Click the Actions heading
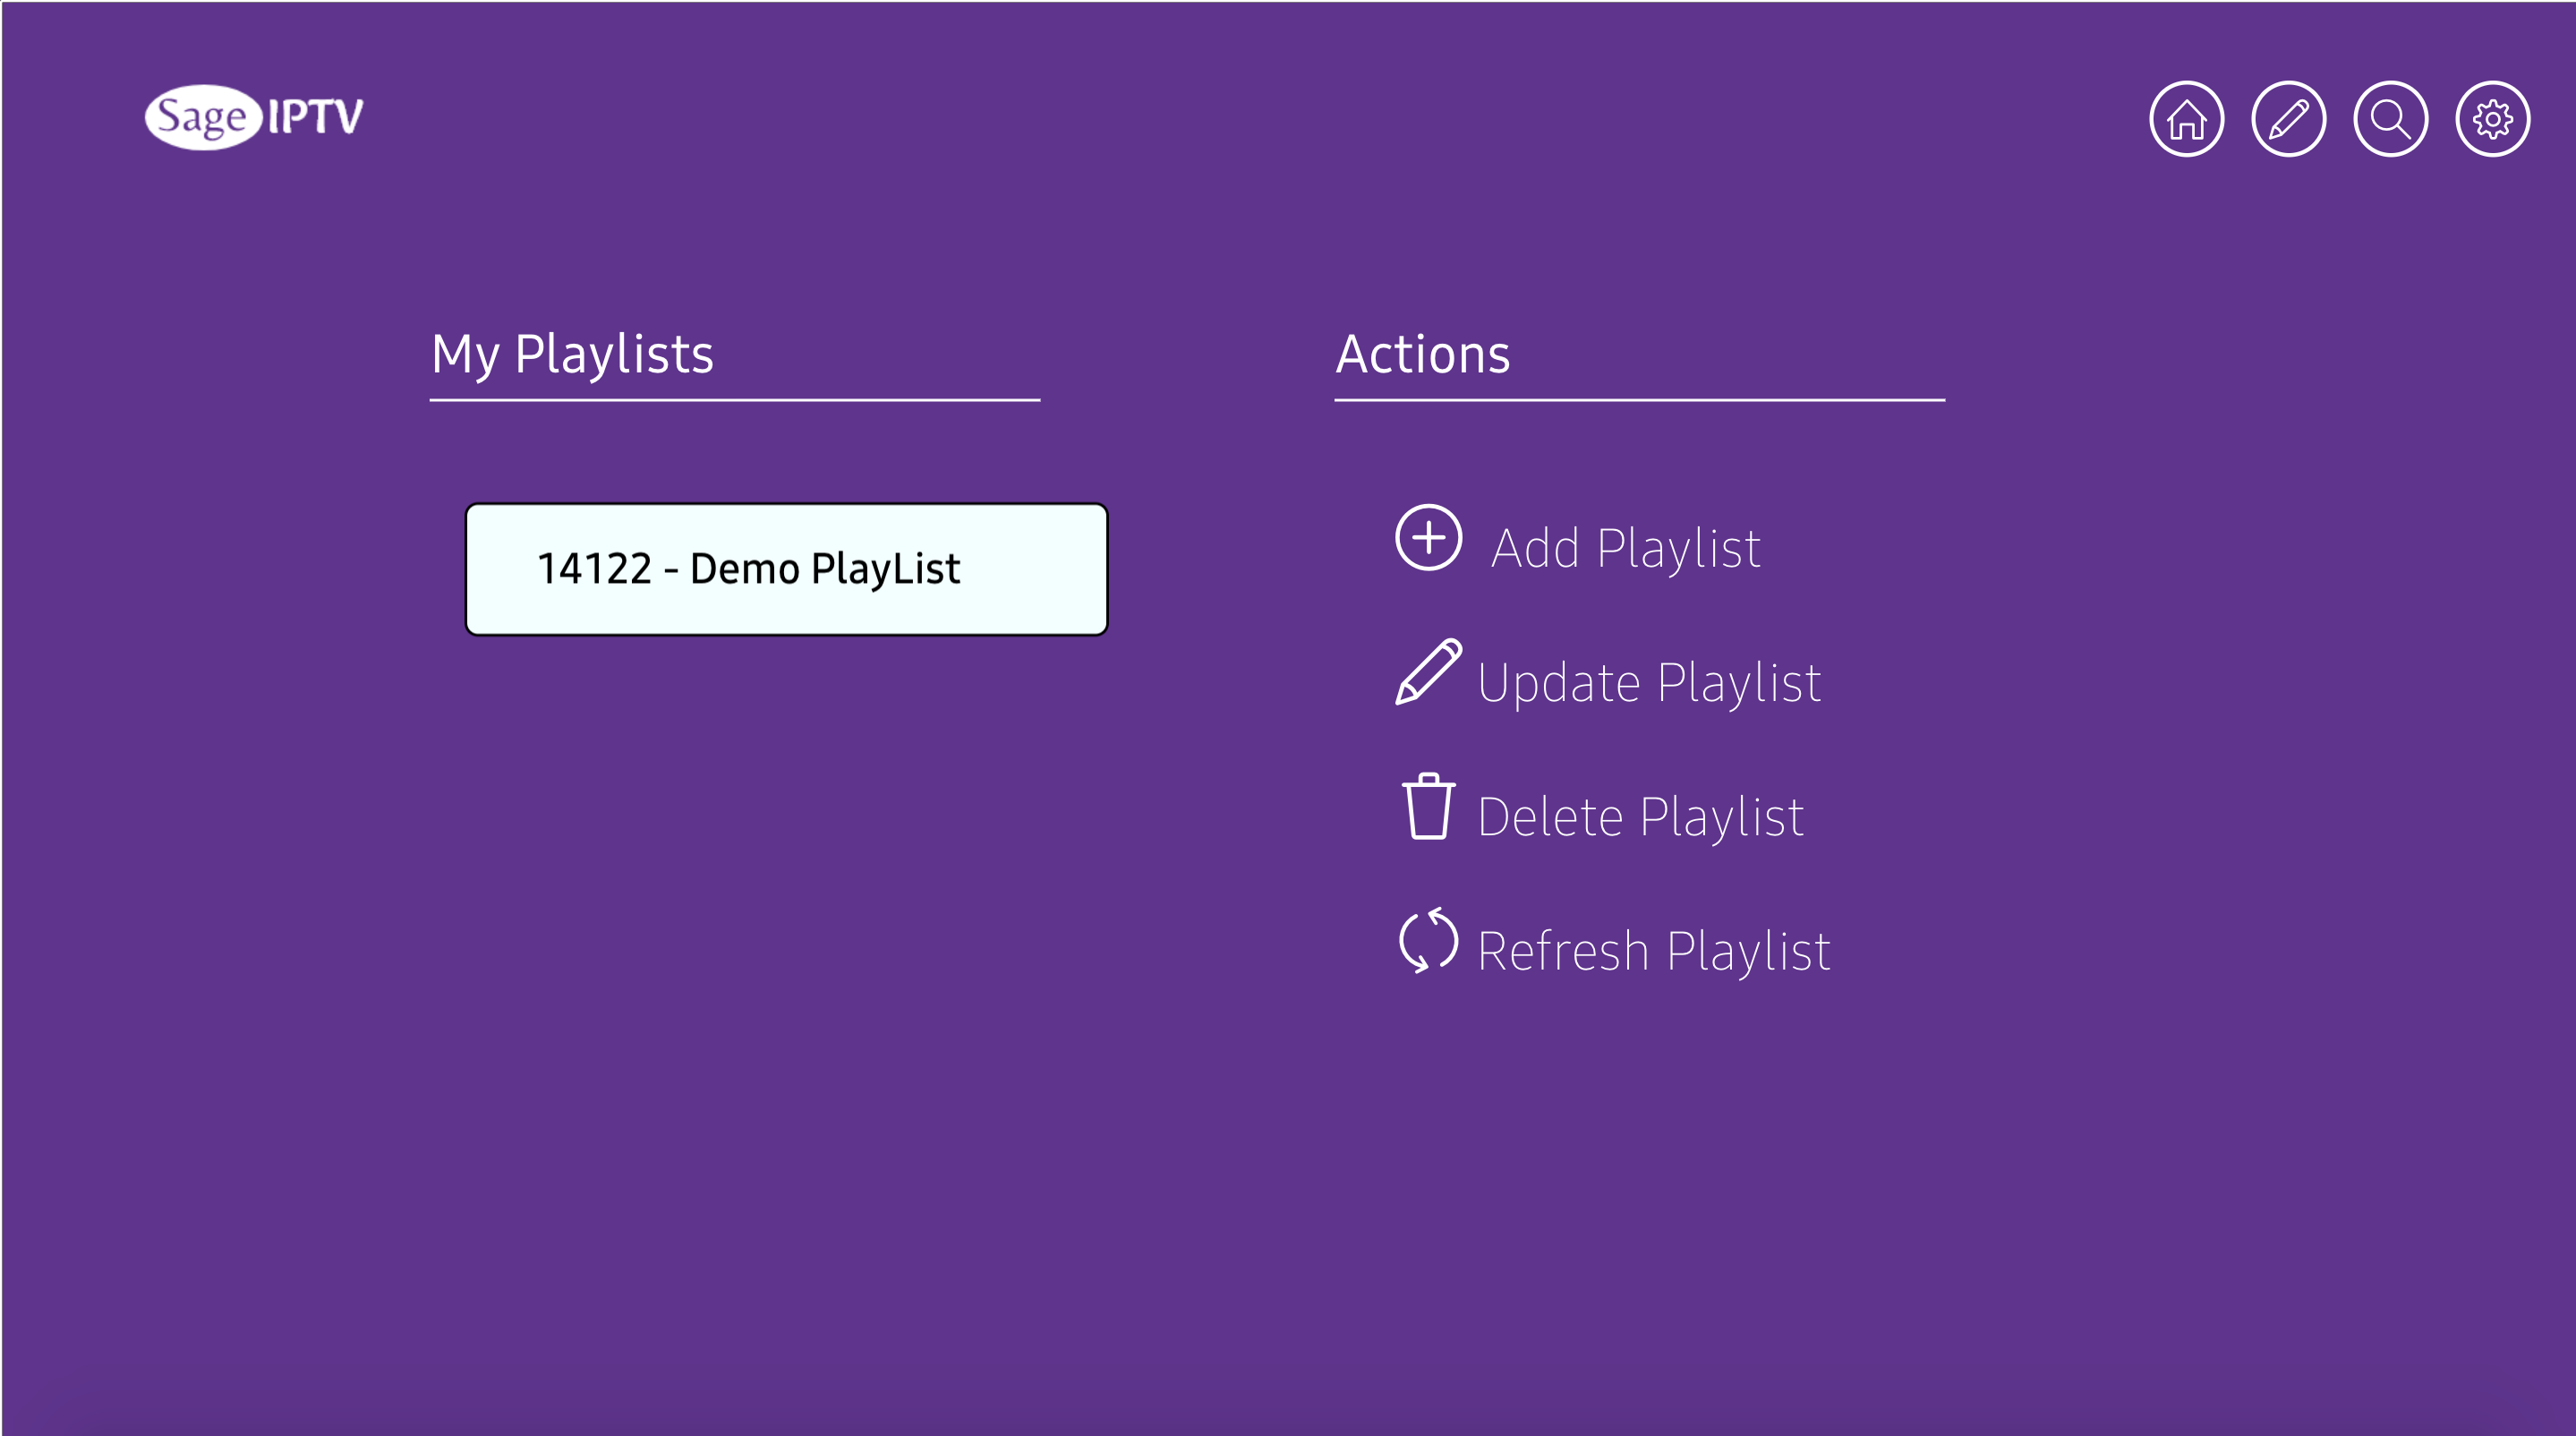The height and width of the screenshot is (1436, 2576). coord(1422,354)
